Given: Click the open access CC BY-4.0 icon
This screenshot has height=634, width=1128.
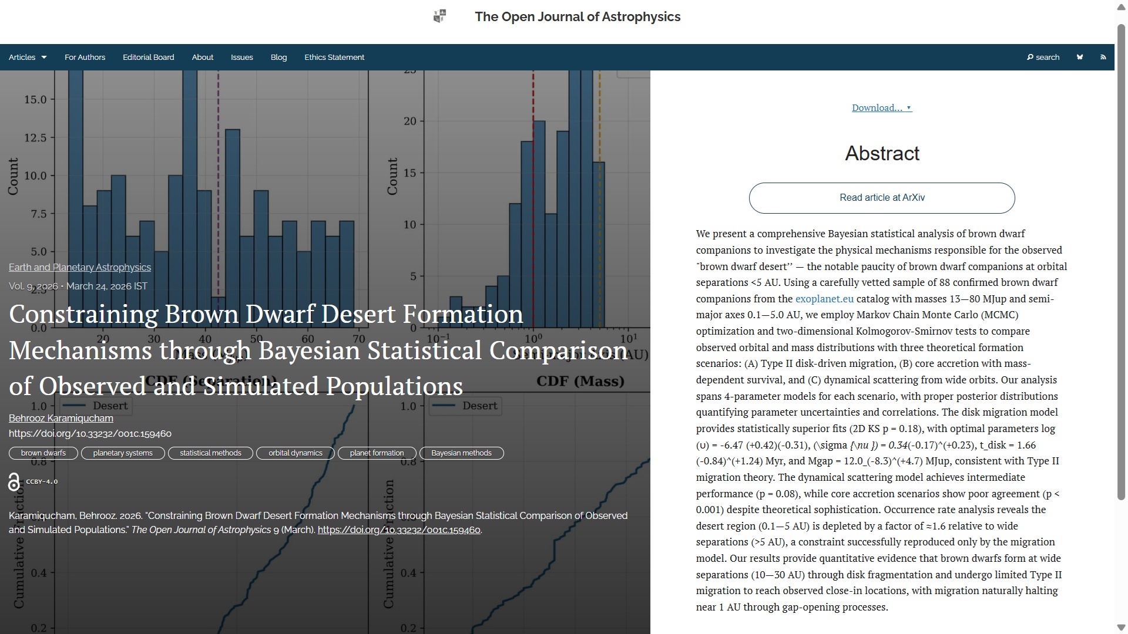Looking at the screenshot, I should [14, 482].
